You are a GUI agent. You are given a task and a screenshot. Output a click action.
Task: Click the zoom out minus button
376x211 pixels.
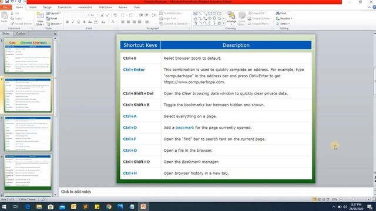[x=341, y=199]
